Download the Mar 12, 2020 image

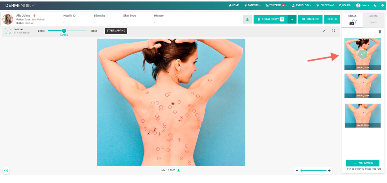coord(179,170)
